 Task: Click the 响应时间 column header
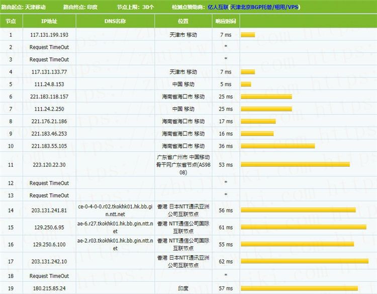pos(226,21)
